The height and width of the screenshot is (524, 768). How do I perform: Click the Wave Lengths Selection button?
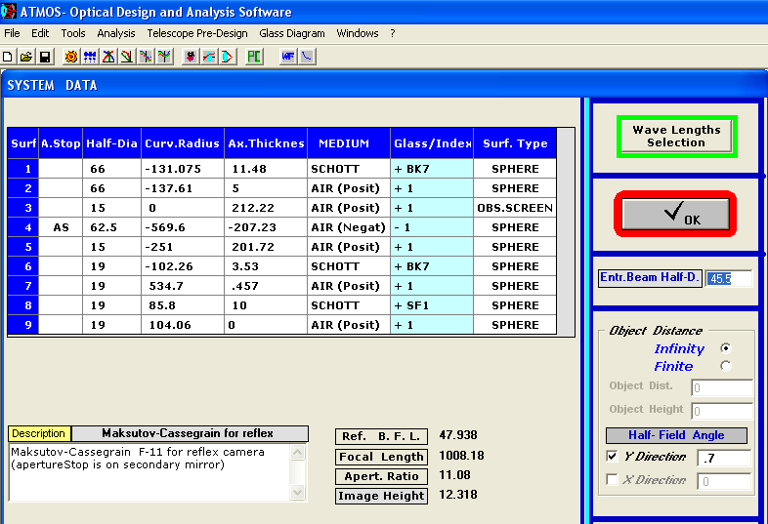(676, 137)
